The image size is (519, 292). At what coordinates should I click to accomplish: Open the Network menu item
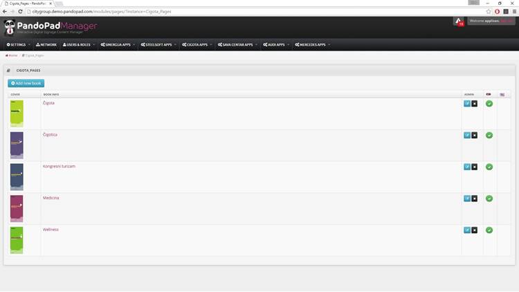(x=46, y=45)
